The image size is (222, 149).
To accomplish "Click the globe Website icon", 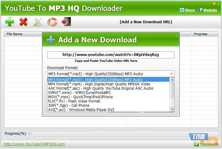I will [200, 10].
